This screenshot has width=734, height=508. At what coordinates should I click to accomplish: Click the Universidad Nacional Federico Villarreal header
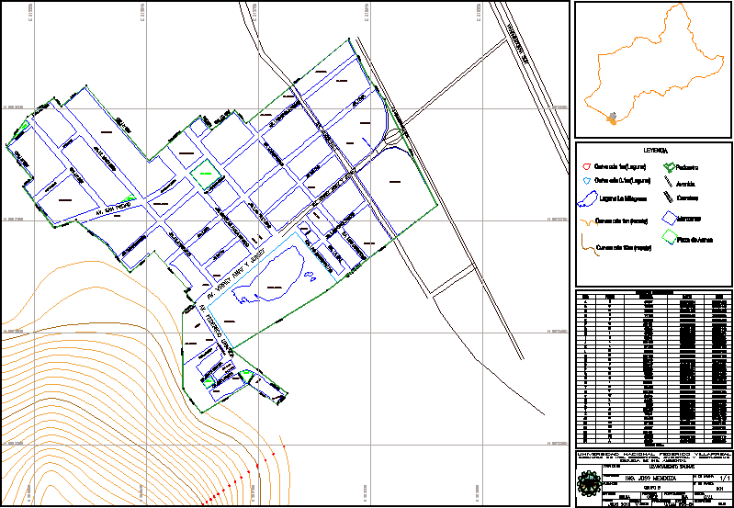tap(653, 455)
